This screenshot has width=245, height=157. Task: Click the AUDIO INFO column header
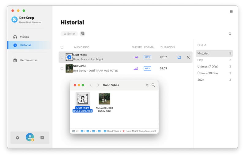coord(81,47)
